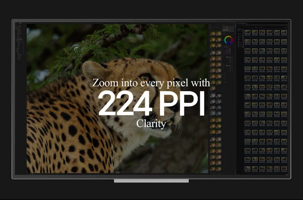This screenshot has width=303, height=200.
Task: Click the red channel swatch in adjustments panel
Action: pyautogui.click(x=227, y=57)
